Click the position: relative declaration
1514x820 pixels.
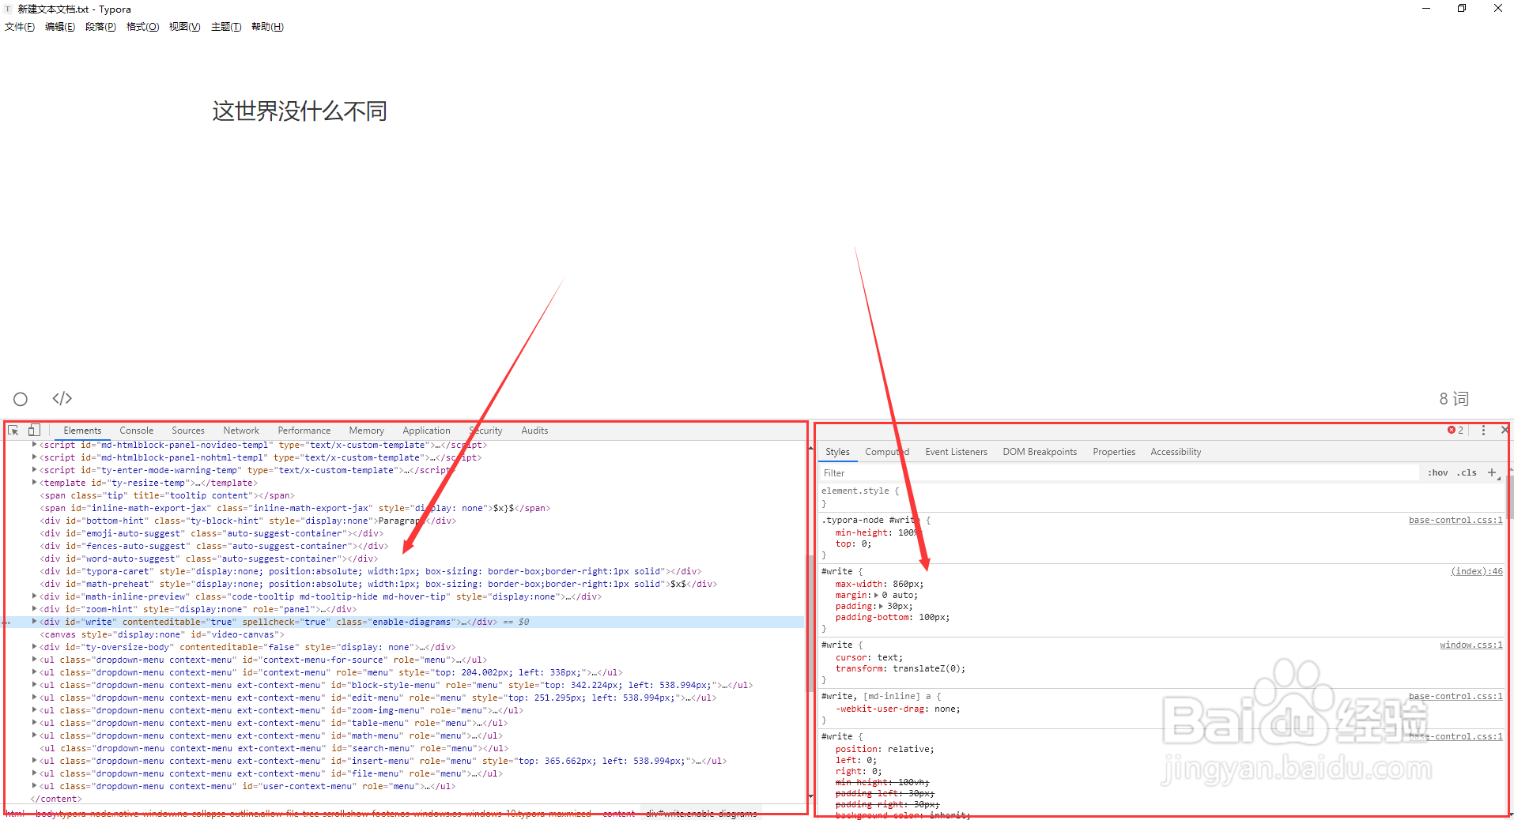point(885,749)
